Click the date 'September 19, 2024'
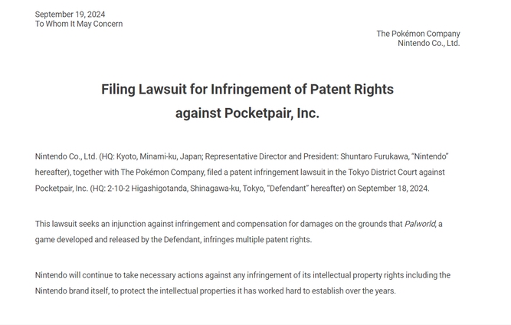This screenshot has width=511, height=325. 70,15
